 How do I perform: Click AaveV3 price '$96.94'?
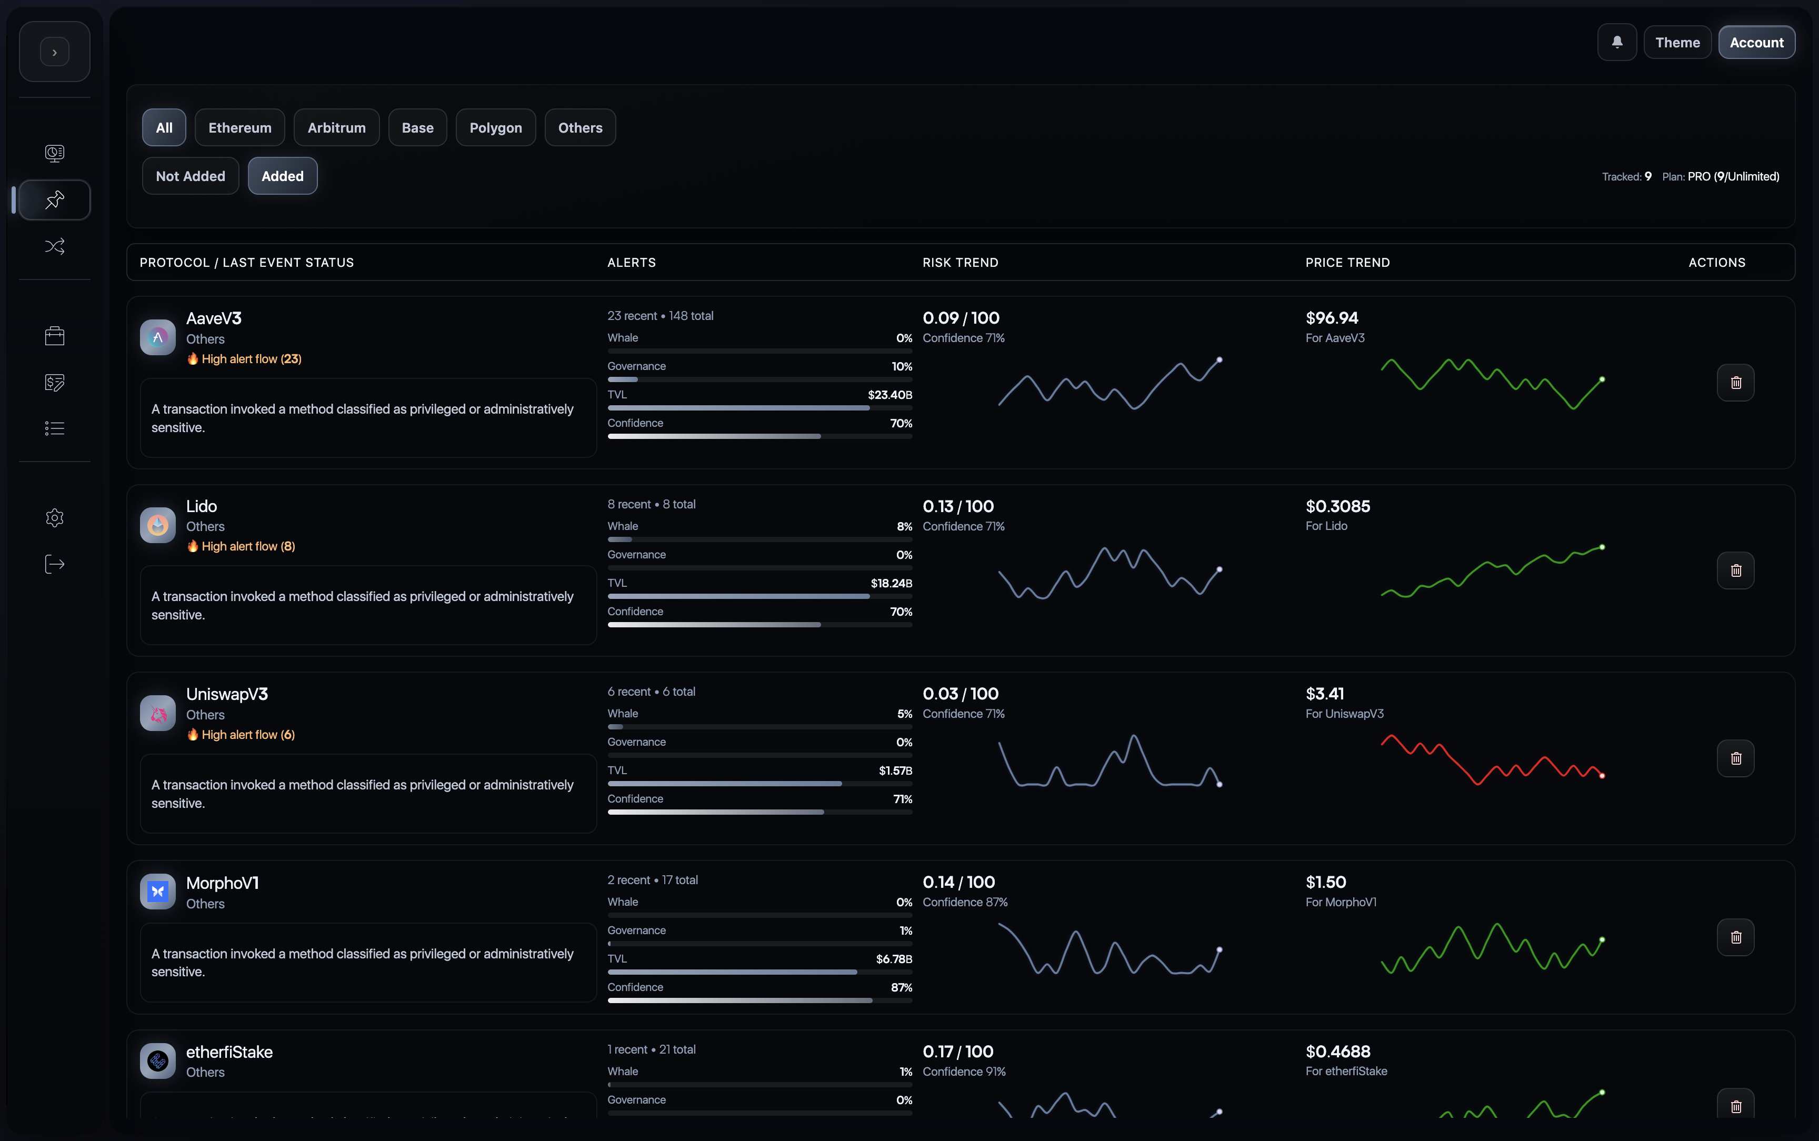[x=1332, y=318]
